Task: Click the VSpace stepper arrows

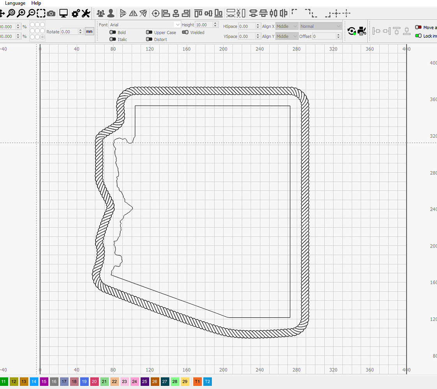Action: (x=258, y=36)
